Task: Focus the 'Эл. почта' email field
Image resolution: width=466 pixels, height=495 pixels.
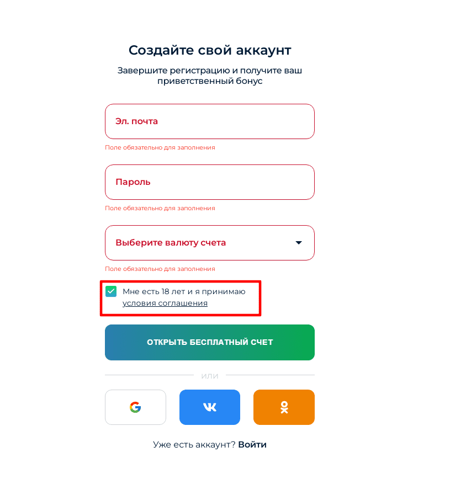Action: (x=210, y=121)
